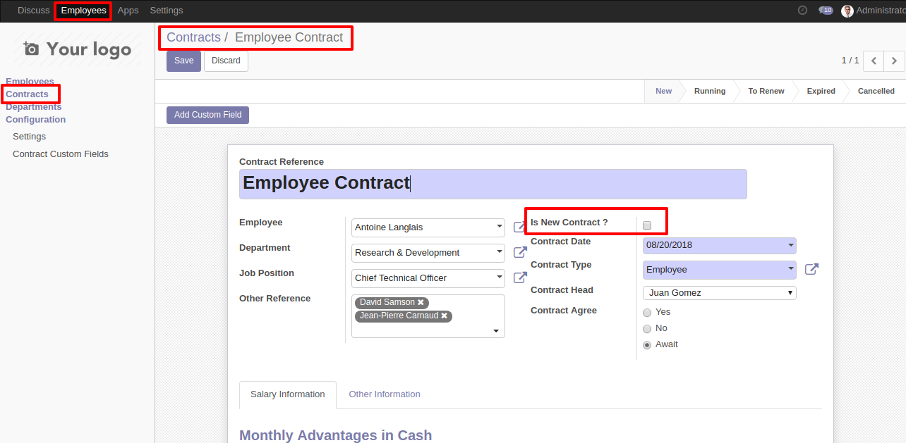Click the Add Custom Field button
Image resolution: width=906 pixels, height=443 pixels.
point(207,115)
